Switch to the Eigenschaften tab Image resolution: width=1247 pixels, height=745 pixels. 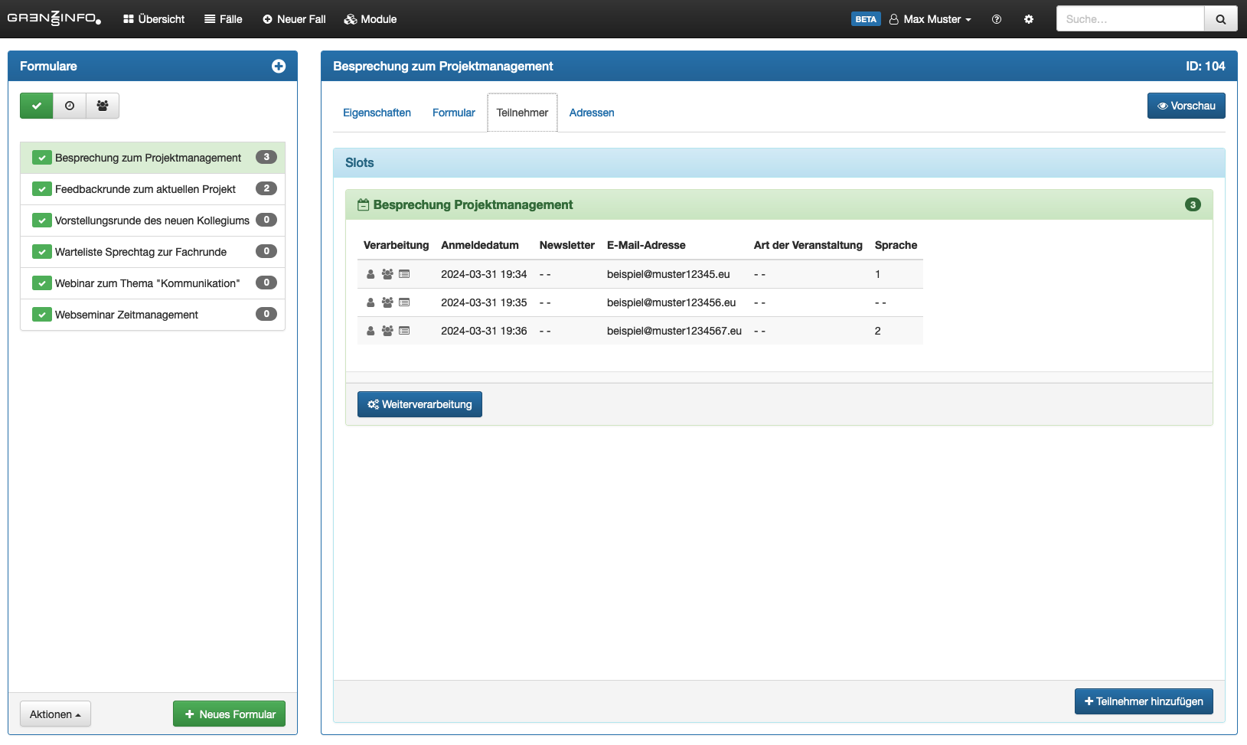pos(377,113)
